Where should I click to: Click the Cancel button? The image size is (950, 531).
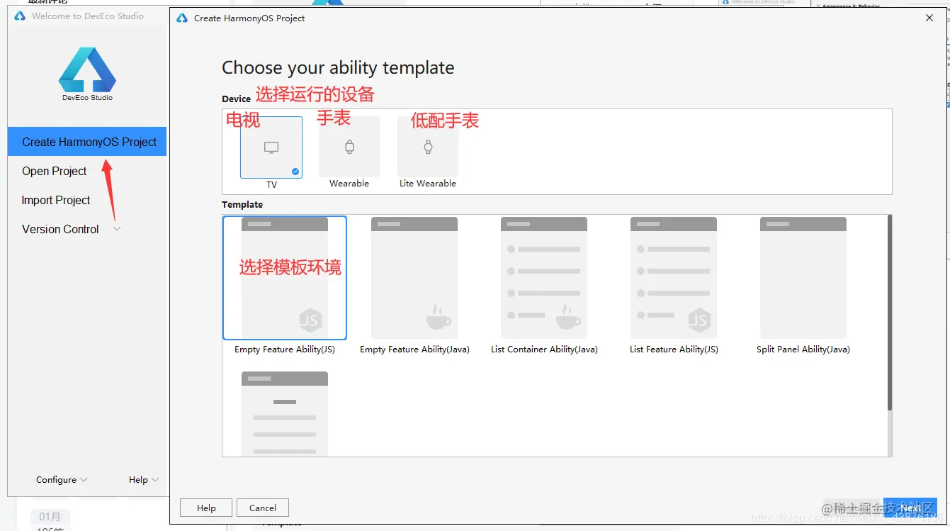(x=263, y=508)
